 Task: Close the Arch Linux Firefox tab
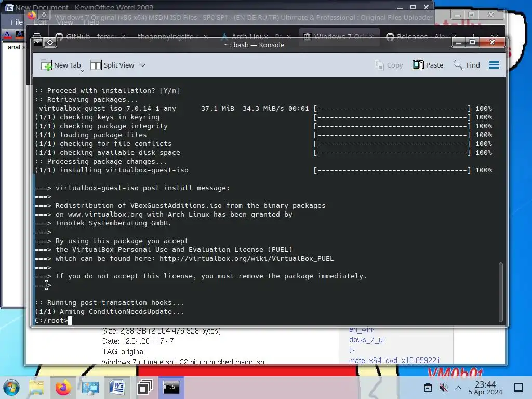pyautogui.click(x=289, y=36)
